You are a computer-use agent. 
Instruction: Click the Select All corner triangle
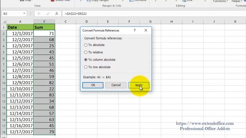point(5,21)
